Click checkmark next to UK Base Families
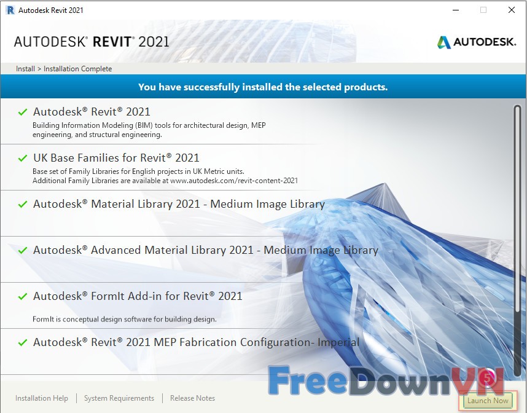 [x=23, y=159]
